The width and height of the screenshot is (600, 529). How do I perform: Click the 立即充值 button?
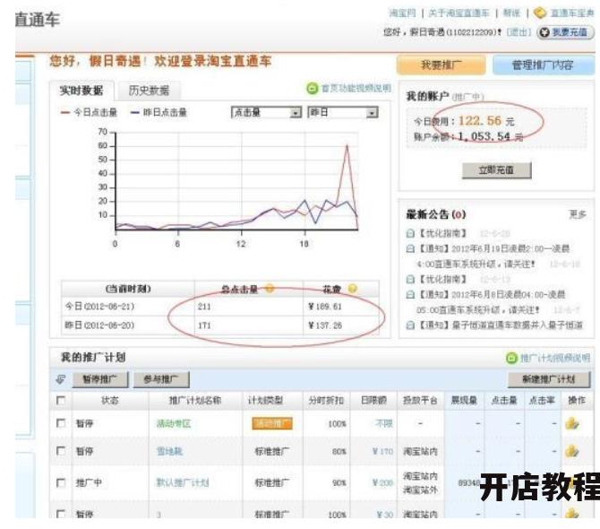(x=496, y=170)
